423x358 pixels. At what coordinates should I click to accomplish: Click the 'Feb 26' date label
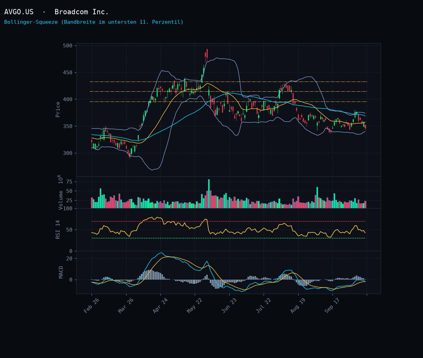(91, 305)
